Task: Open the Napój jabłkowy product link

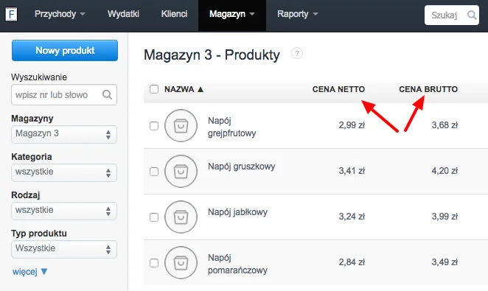Action: tap(238, 212)
